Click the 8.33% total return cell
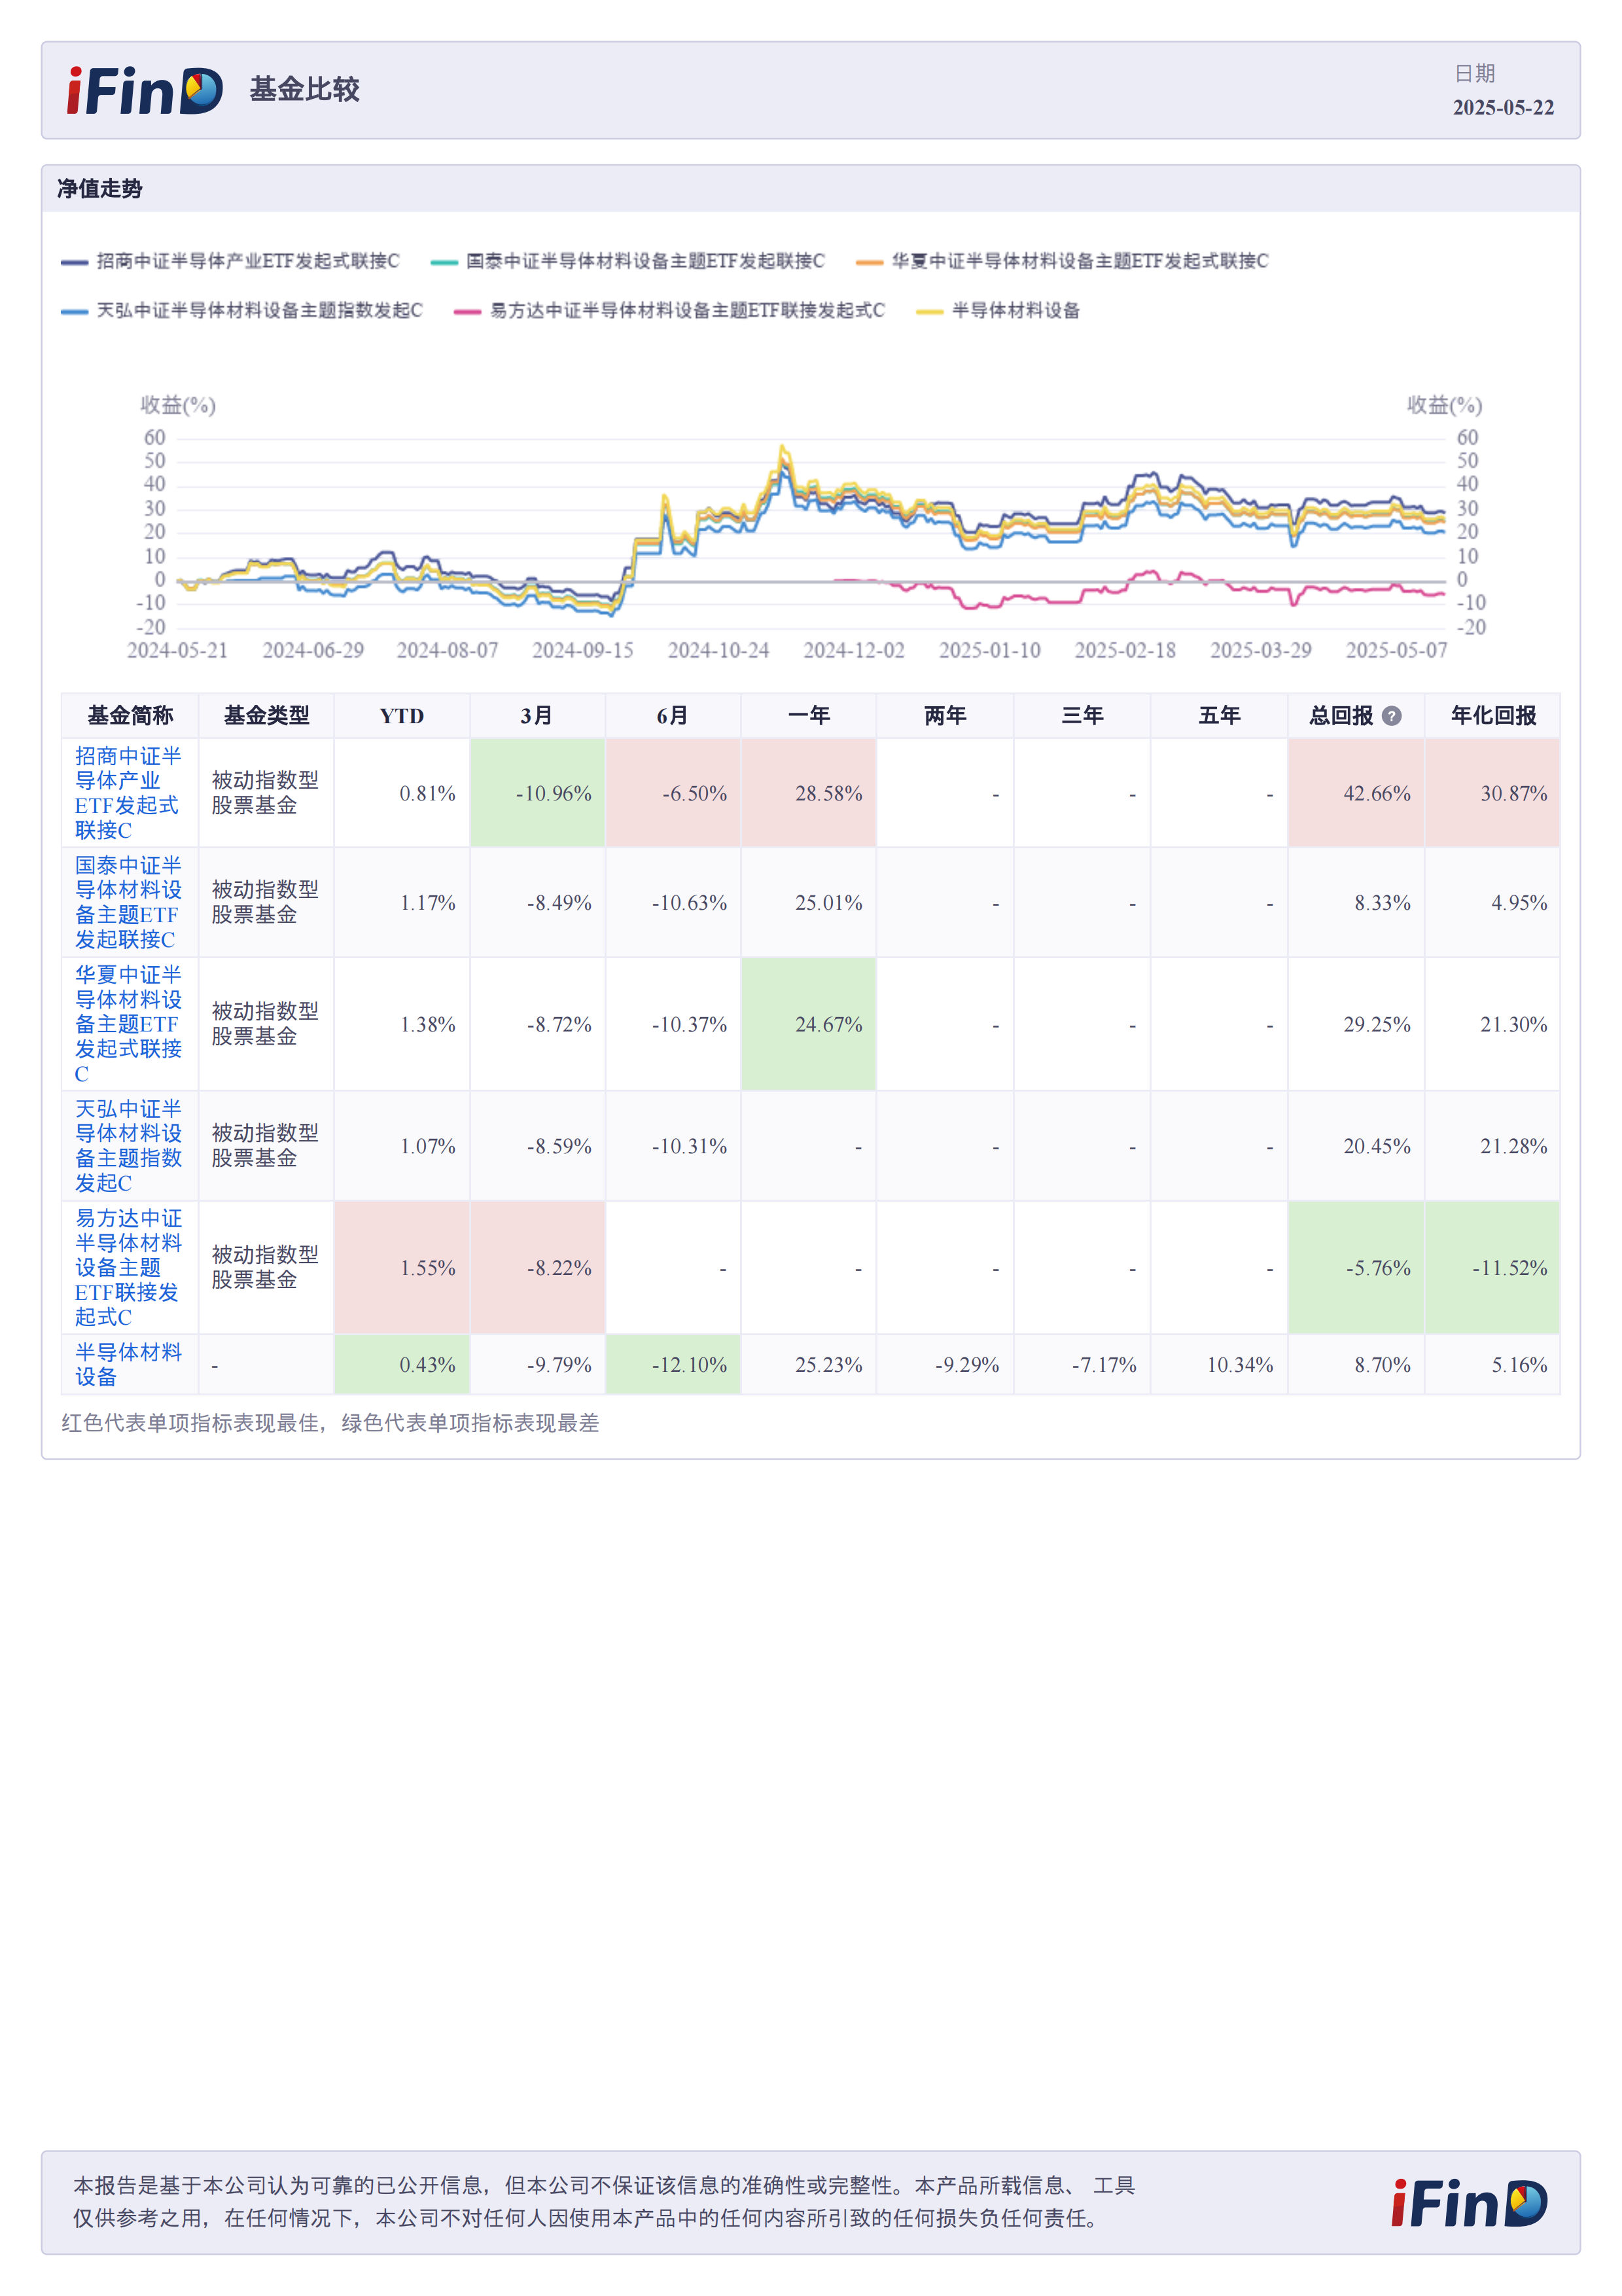Image resolution: width=1622 pixels, height=2296 pixels. tap(1356, 902)
